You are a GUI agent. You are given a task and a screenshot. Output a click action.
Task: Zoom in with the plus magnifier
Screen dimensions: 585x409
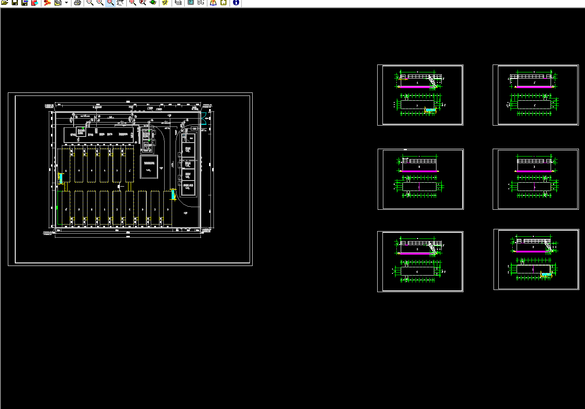pos(100,3)
